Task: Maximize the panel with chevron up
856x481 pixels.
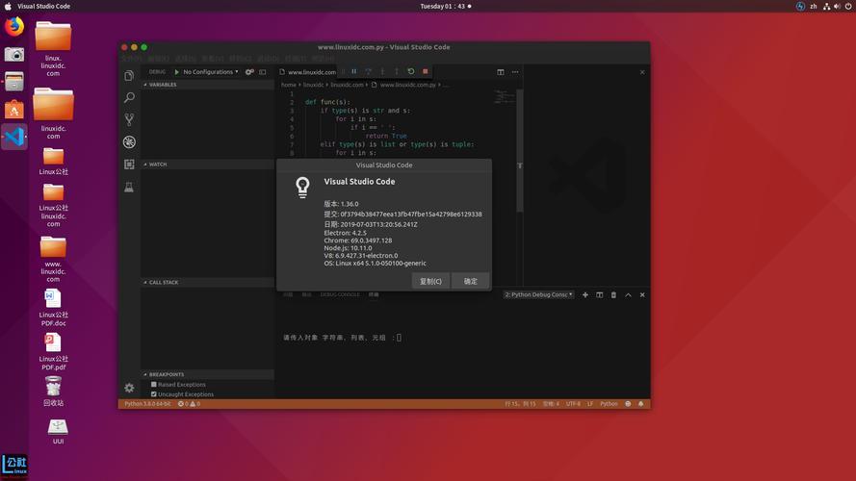Action: coord(628,295)
